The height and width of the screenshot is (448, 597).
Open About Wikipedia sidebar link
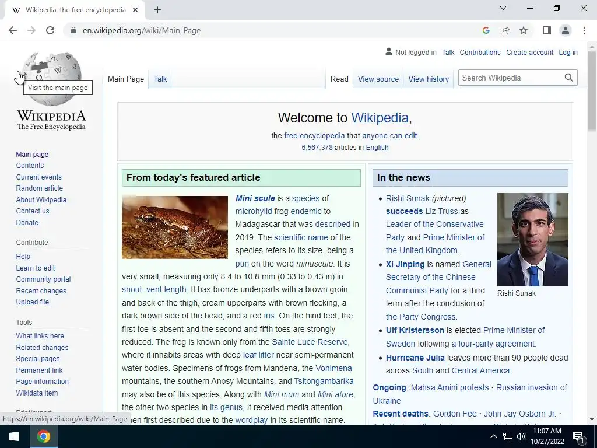tap(41, 199)
